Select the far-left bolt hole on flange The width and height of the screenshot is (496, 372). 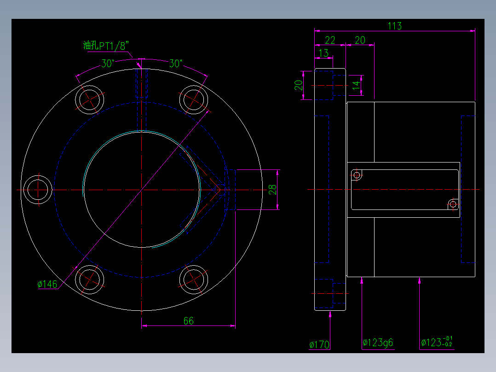click(x=38, y=190)
